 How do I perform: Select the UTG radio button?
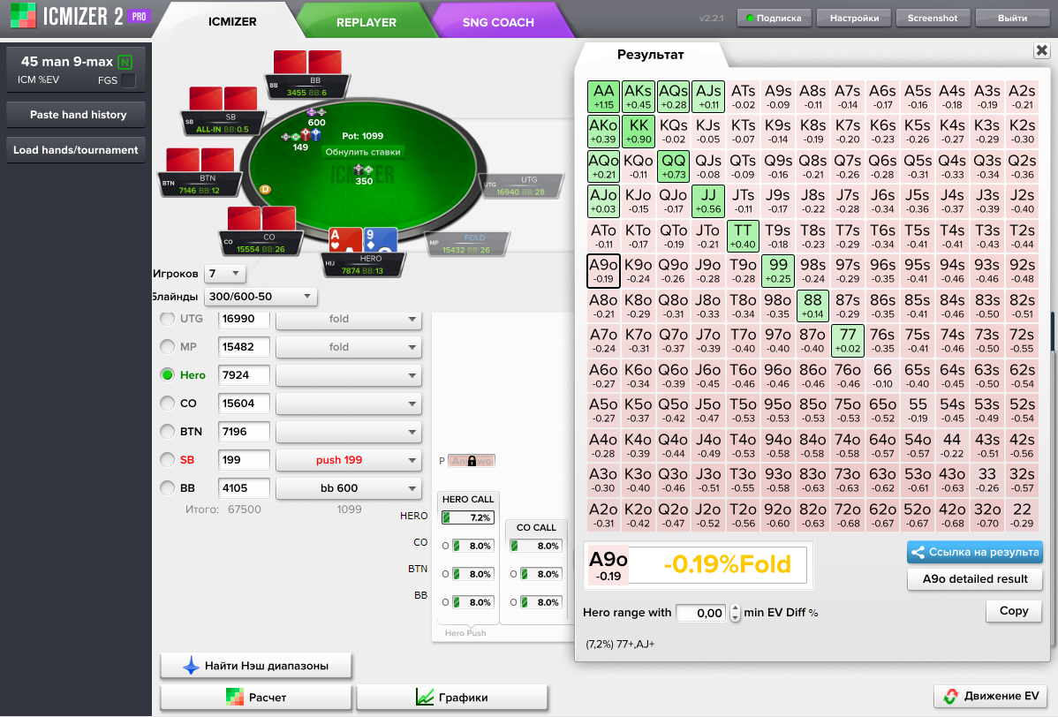click(167, 319)
